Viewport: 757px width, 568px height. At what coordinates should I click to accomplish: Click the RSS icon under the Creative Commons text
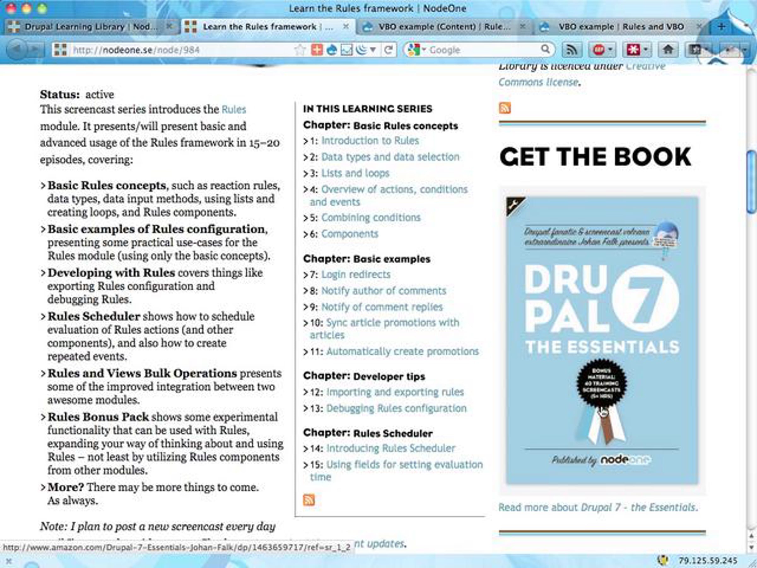[x=505, y=108]
